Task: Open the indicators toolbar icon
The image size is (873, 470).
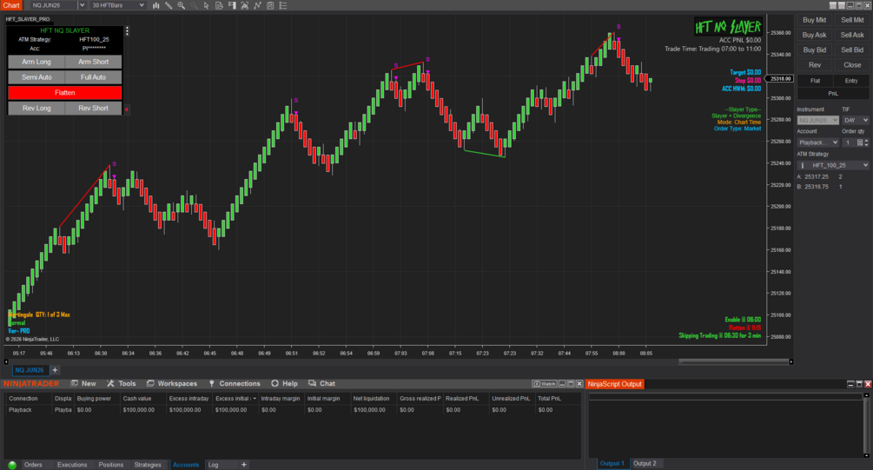Action: 257,5
